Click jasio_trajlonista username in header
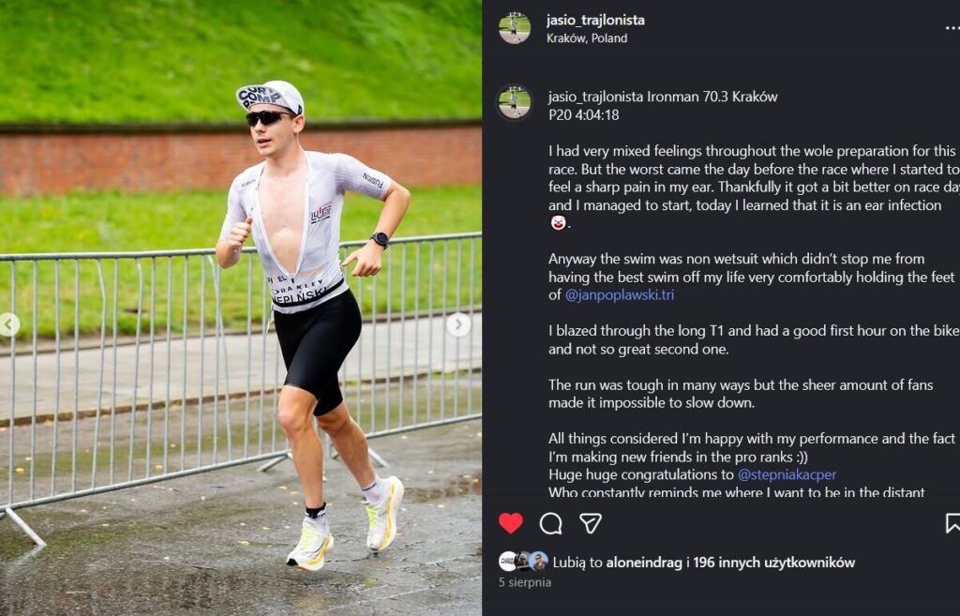The height and width of the screenshot is (616, 960). click(x=595, y=21)
